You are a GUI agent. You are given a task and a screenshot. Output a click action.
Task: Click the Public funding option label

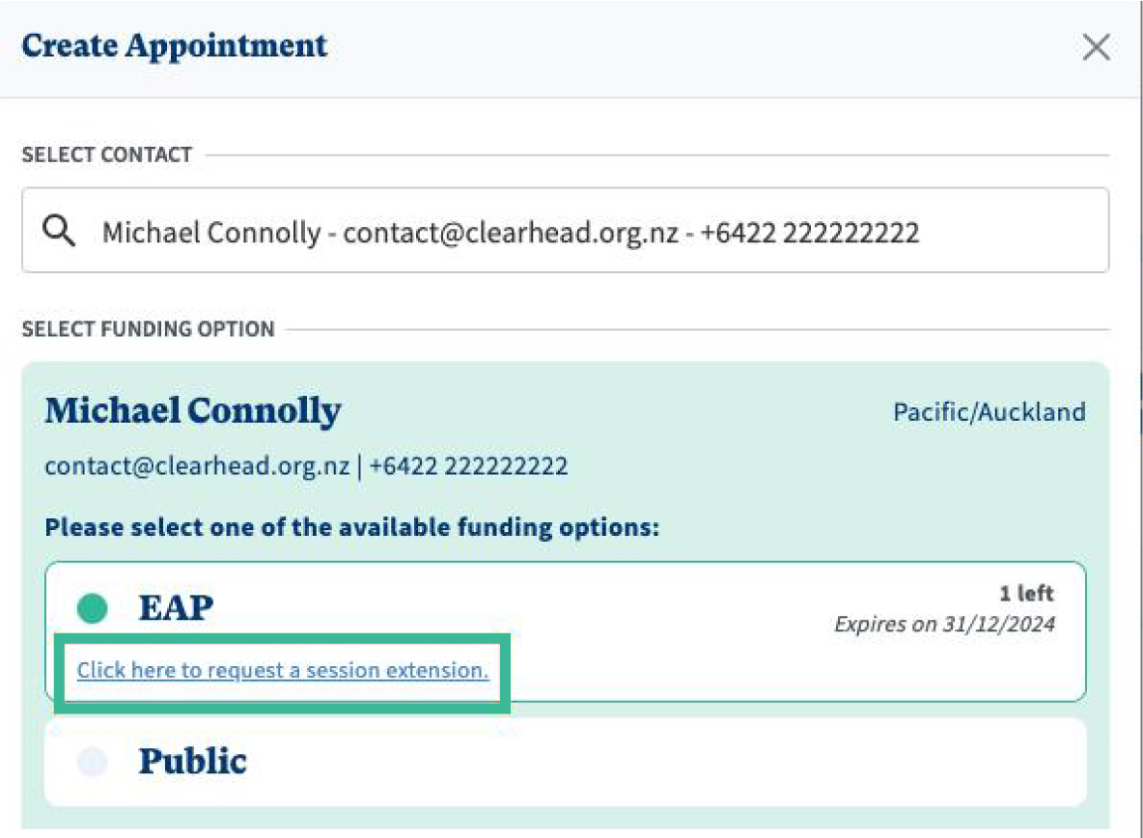pyautogui.click(x=193, y=762)
